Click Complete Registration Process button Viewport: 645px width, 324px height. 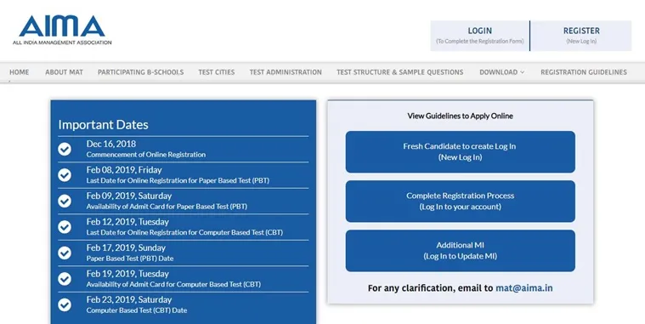(x=461, y=202)
